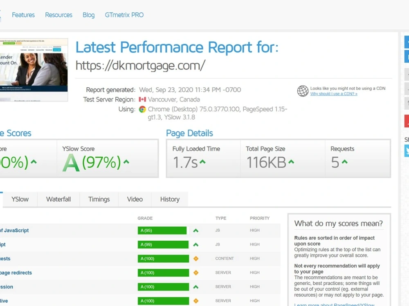Click the Twitter share icon
Image resolution: width=409 pixels, height=306 pixels.
pos(407,151)
